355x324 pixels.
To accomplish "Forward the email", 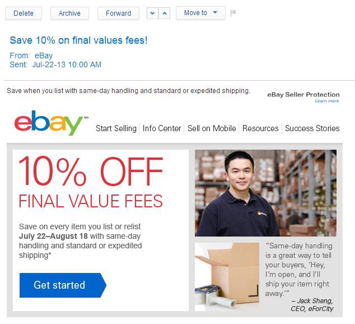I will click(x=118, y=13).
